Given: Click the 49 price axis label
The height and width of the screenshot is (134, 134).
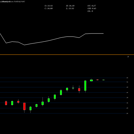Looking at the screenshot, I should click(127, 87).
